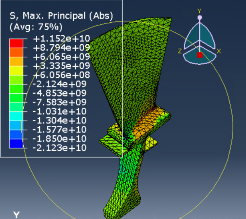This screenshot has height=219, width=246.
Task: Select the legend title 'S, Max. Principal (Abs)'
Action: [61, 16]
